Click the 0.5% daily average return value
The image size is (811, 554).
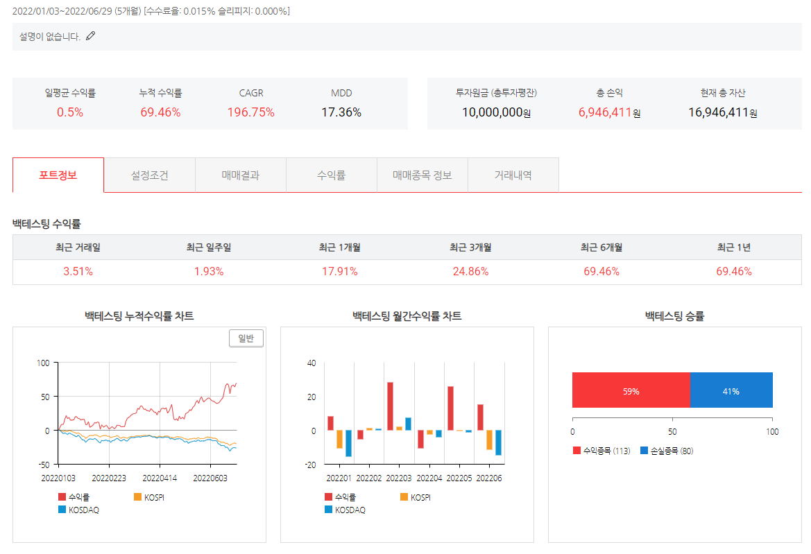[x=70, y=112]
